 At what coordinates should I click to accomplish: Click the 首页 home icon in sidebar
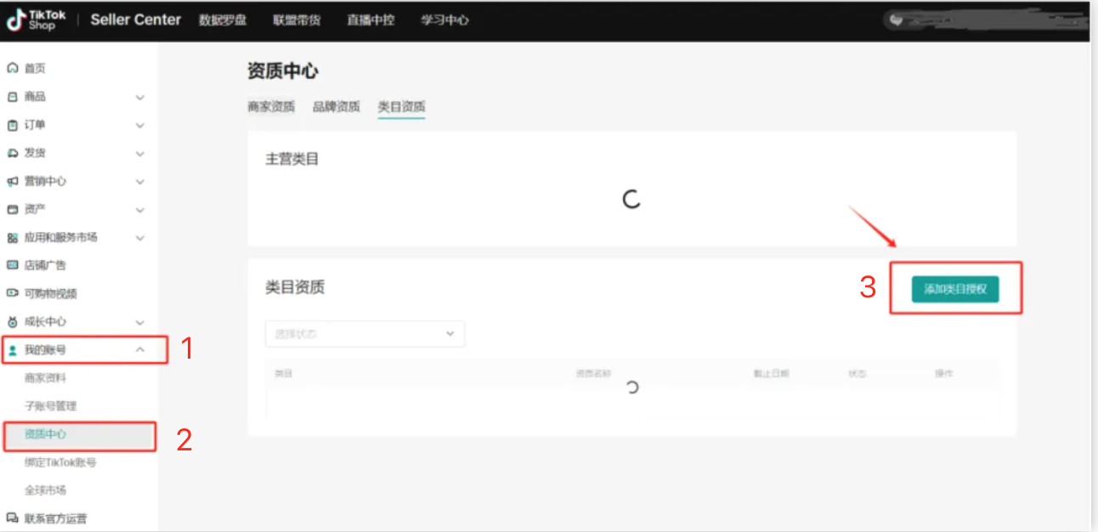(x=13, y=68)
